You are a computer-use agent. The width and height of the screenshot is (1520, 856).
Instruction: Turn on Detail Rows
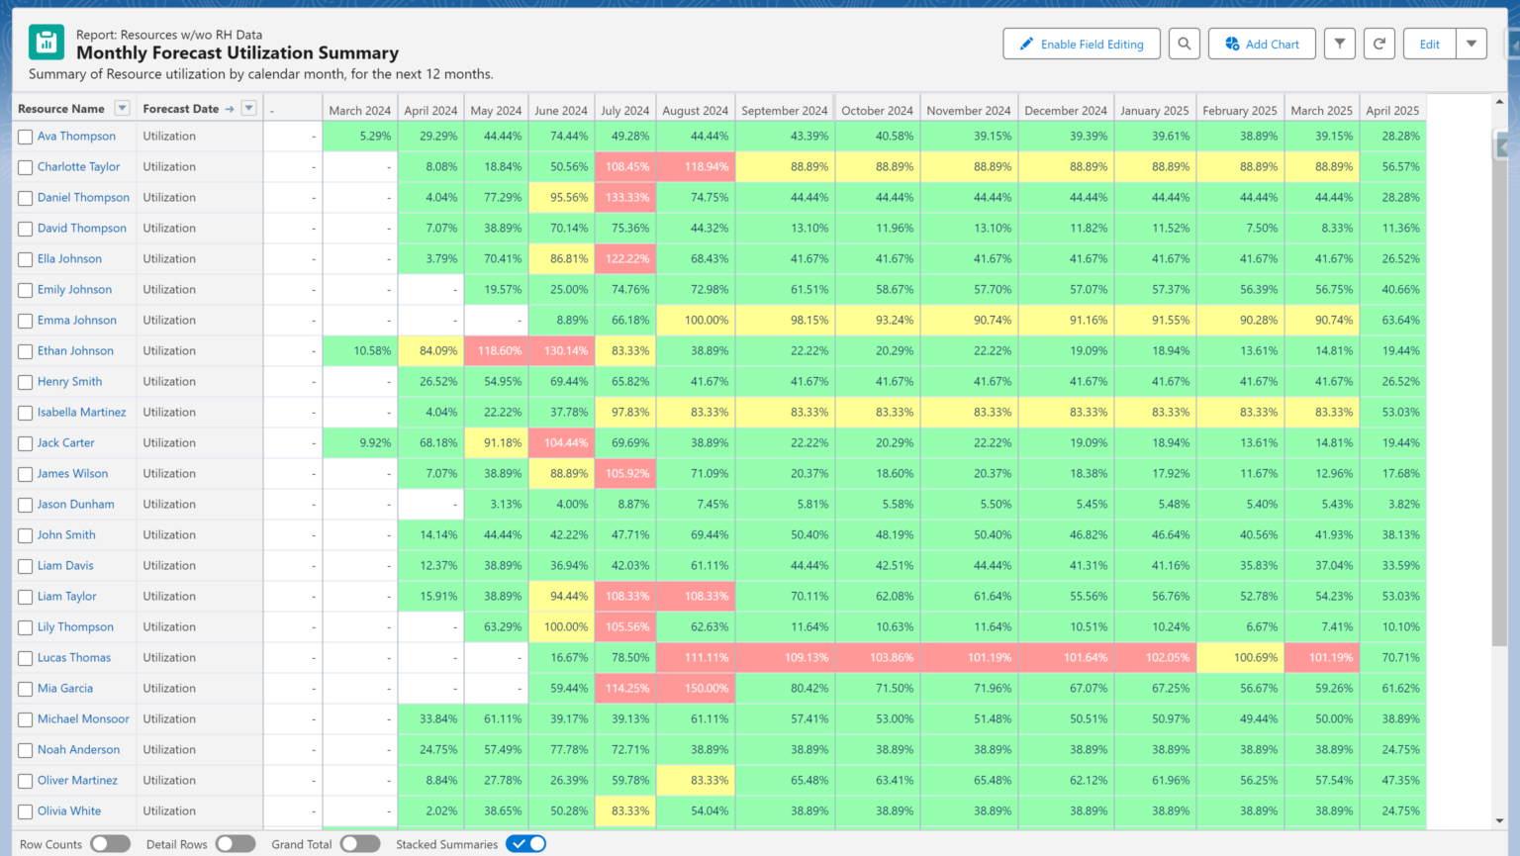(236, 843)
